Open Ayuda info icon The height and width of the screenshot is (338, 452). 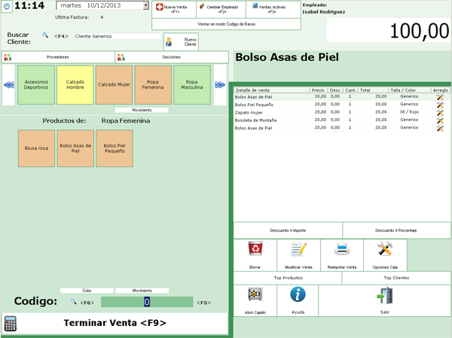298,296
